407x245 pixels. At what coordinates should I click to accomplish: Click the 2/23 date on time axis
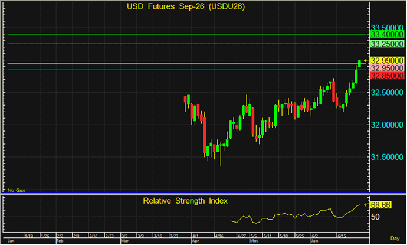tap(109, 236)
